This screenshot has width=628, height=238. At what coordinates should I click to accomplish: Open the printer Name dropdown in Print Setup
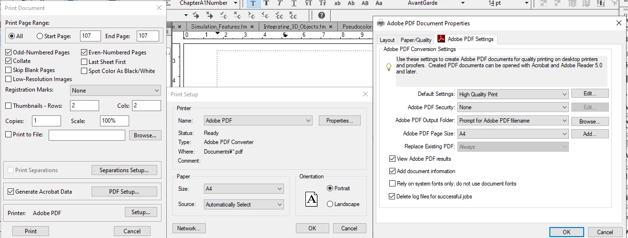(x=258, y=121)
